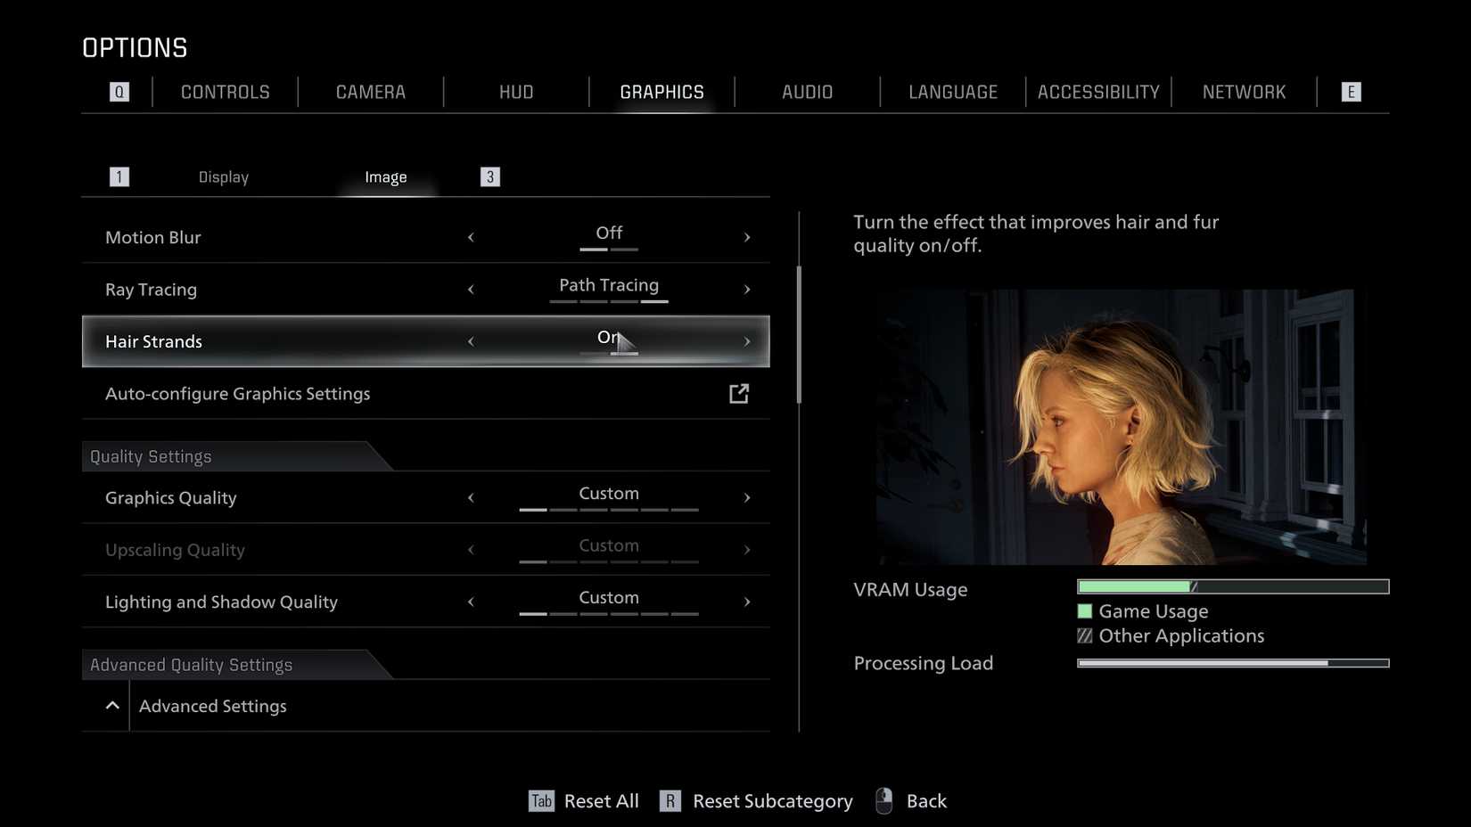The image size is (1471, 827).
Task: Click the R key icon beside Reset Subcategory
Action: point(669,800)
